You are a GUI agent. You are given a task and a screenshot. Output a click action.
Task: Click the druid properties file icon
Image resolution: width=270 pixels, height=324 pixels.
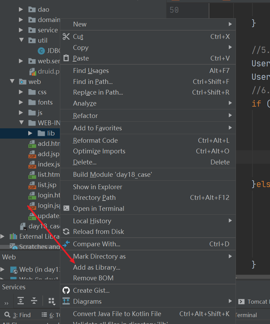[32, 72]
